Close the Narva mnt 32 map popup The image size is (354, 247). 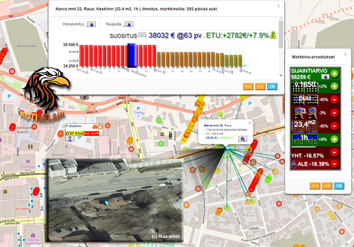coord(250,123)
